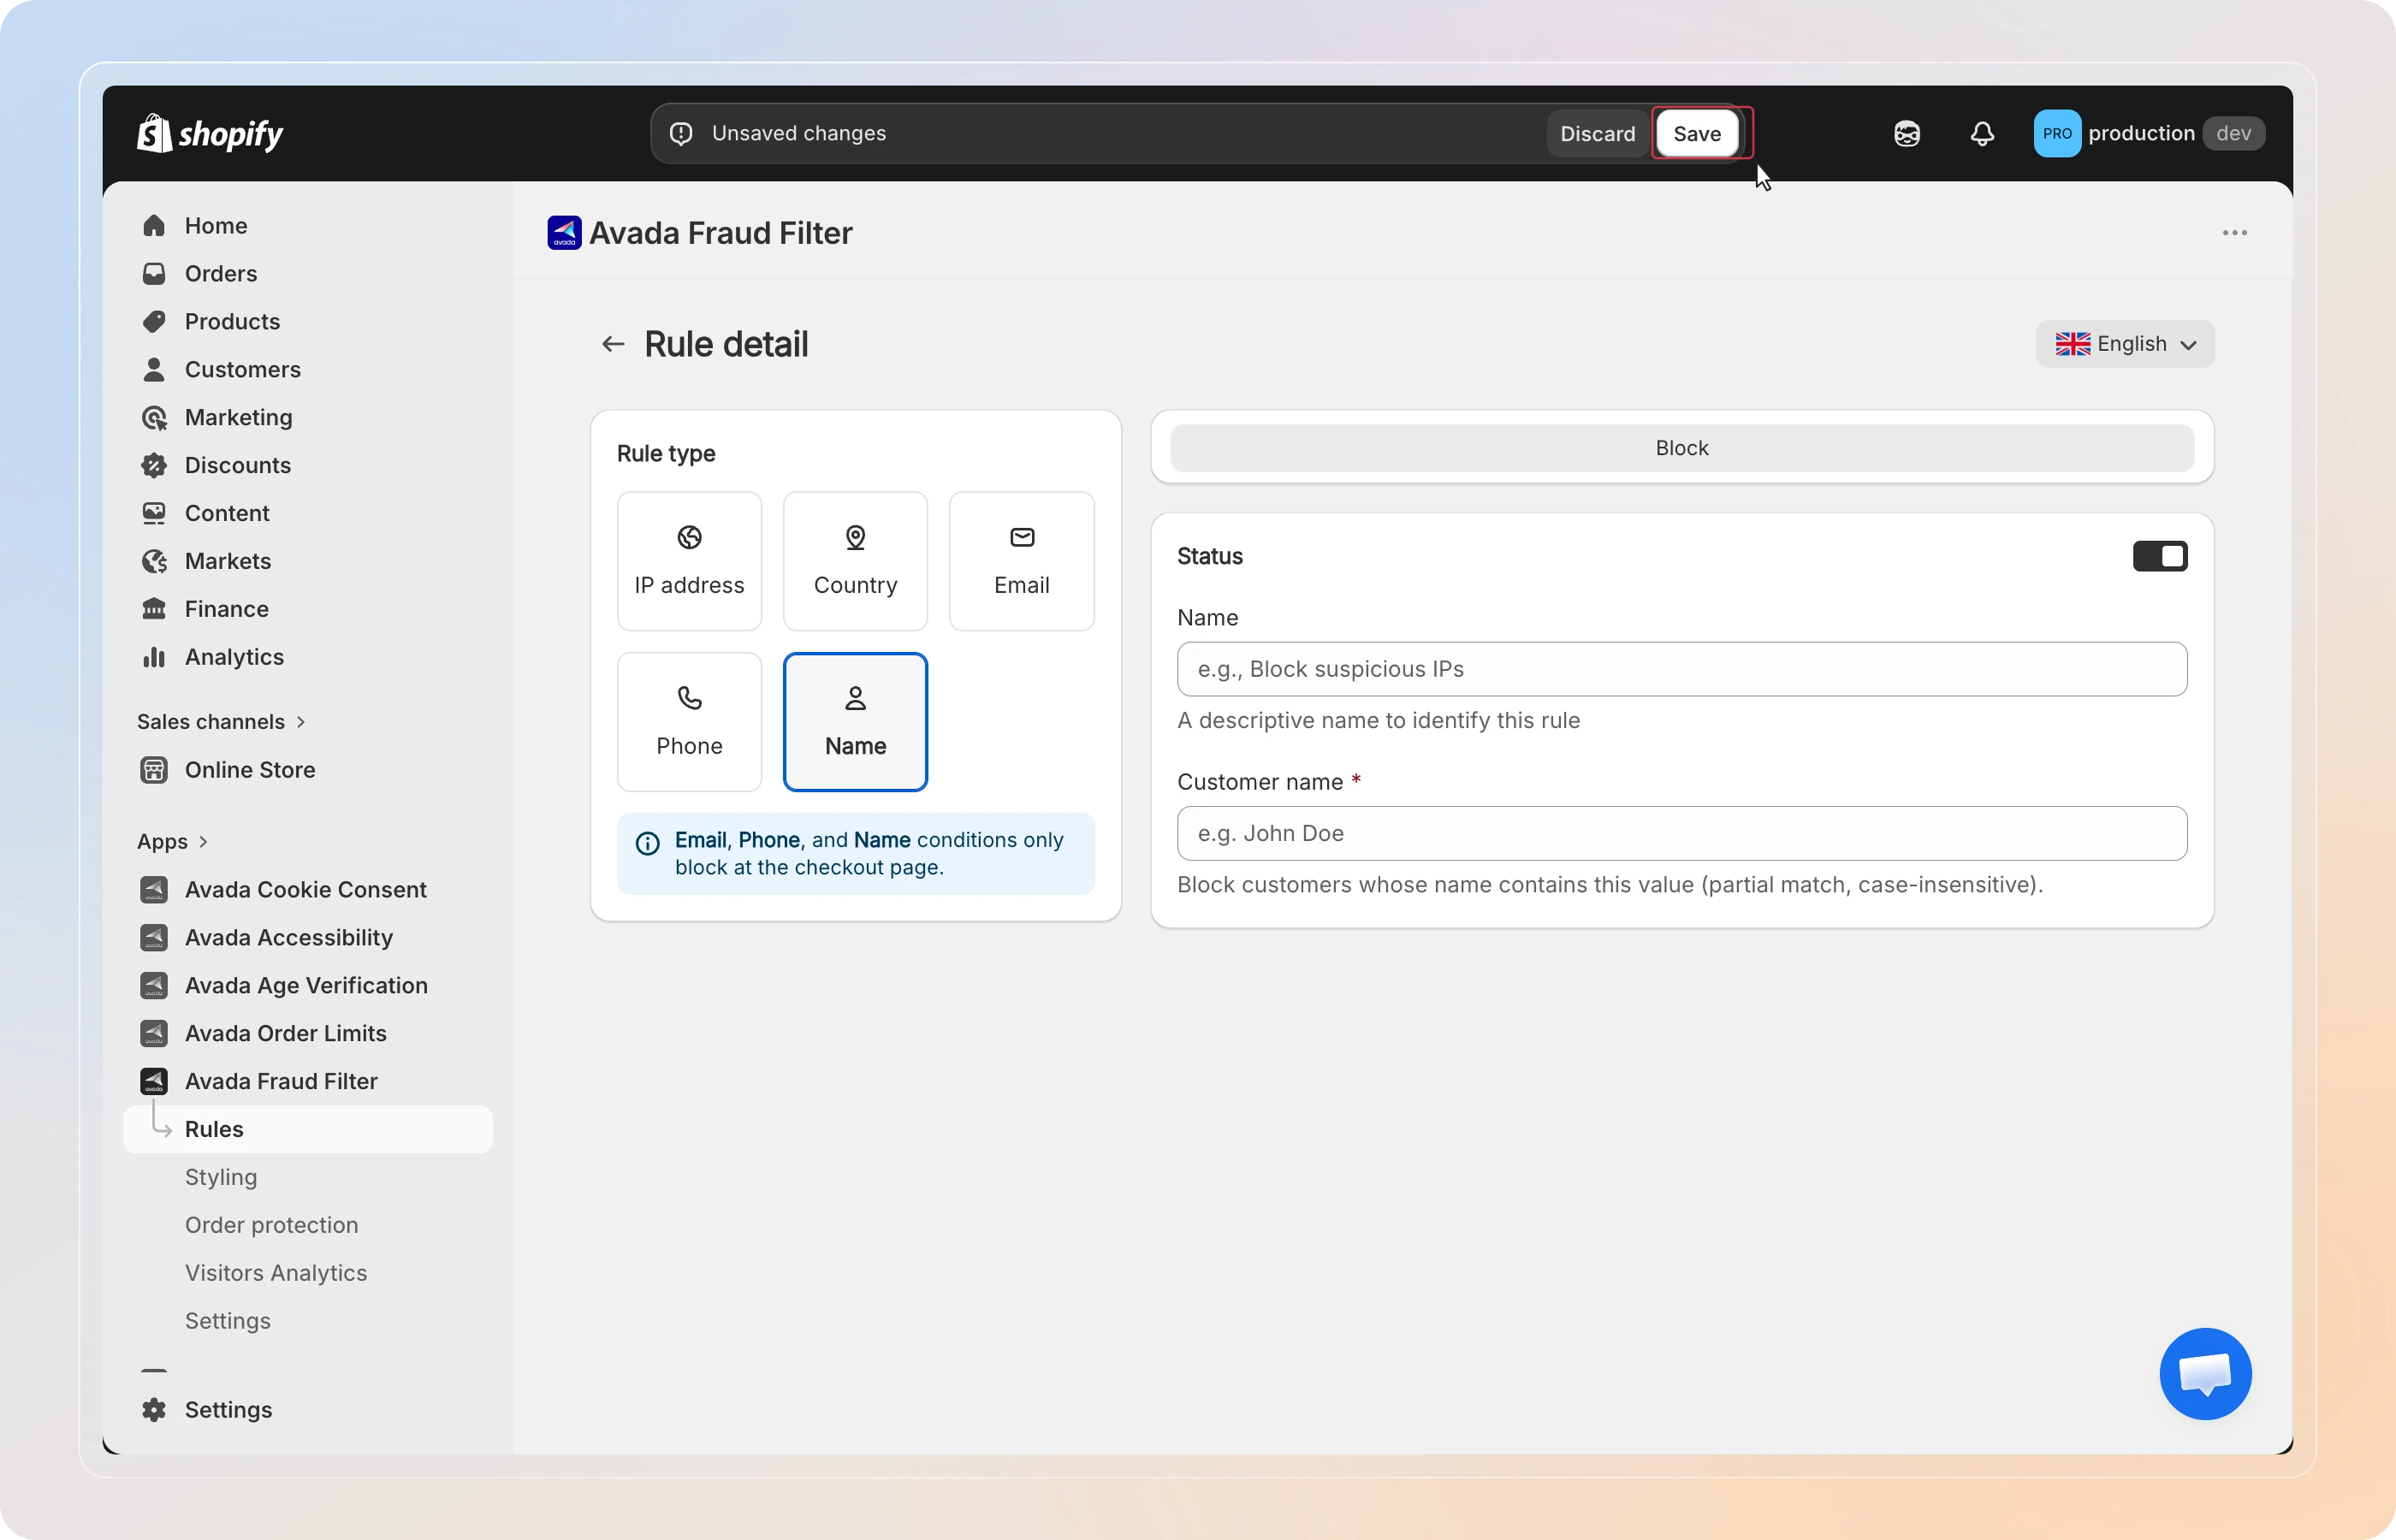Select the Phone rule type
Screen dimensions: 2396x1540
(689, 722)
